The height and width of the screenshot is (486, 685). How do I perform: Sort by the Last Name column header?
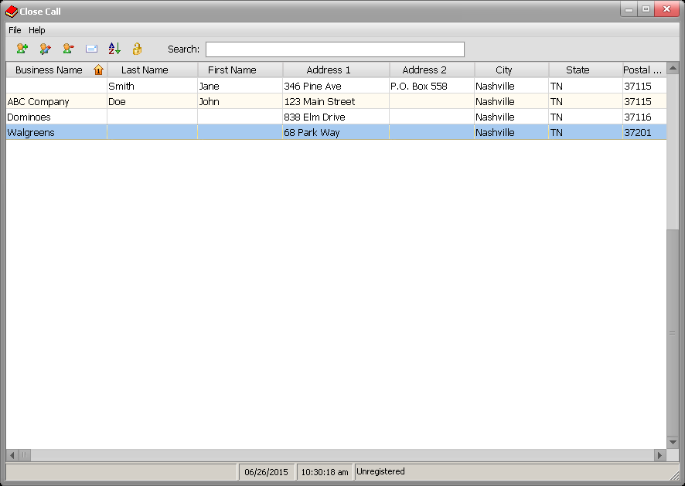coord(145,70)
